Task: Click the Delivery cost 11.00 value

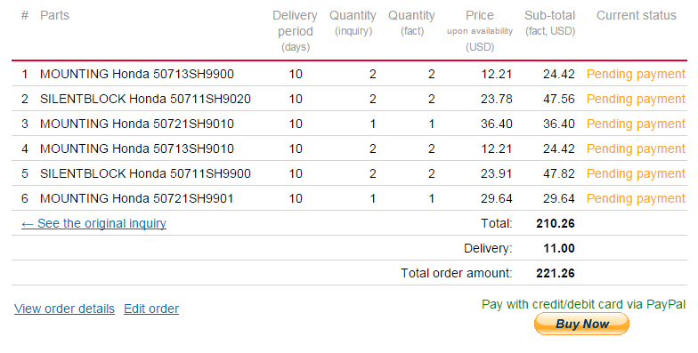Action: 559,248
